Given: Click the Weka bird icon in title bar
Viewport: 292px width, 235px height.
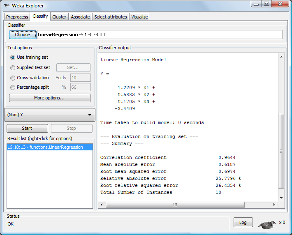Looking at the screenshot, I should pos(6,5).
